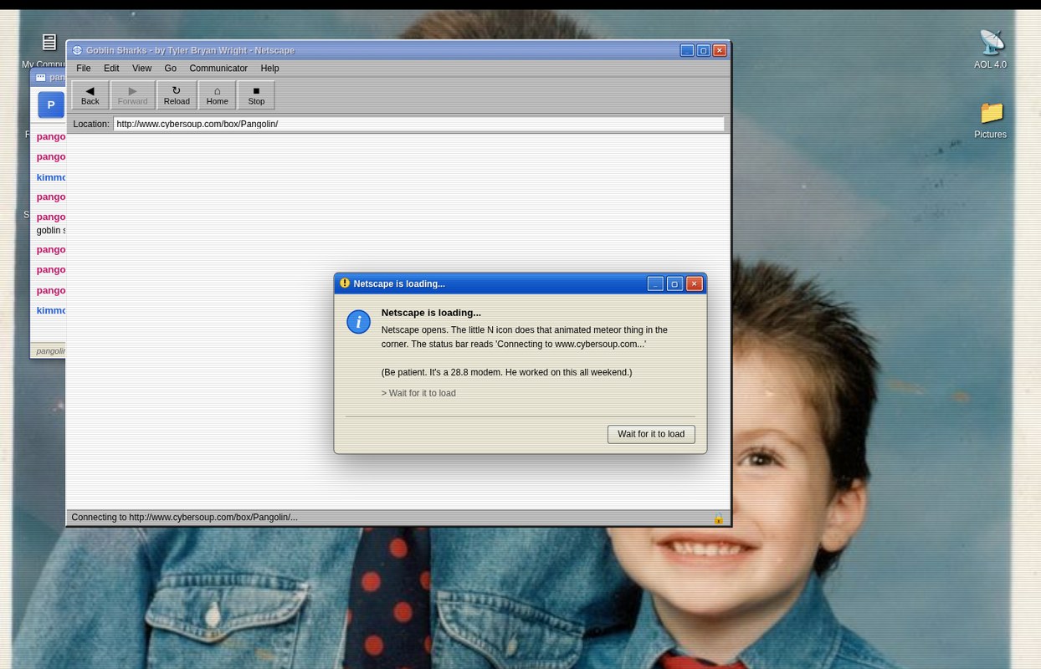Open the Pictures folder on the desktop
The image size is (1041, 669).
click(x=991, y=120)
